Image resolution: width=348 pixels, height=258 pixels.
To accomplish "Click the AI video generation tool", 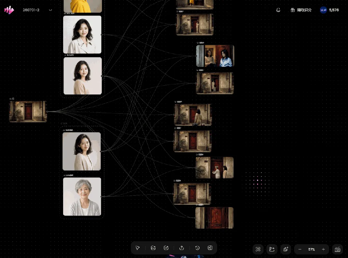I will click(166, 248).
